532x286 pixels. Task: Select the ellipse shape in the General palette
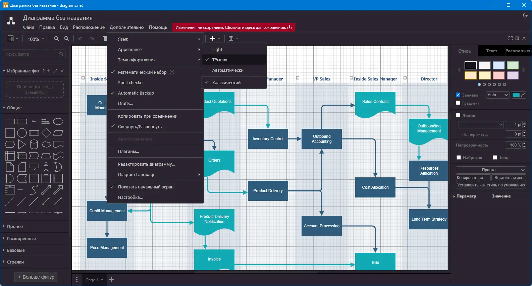tap(58, 121)
